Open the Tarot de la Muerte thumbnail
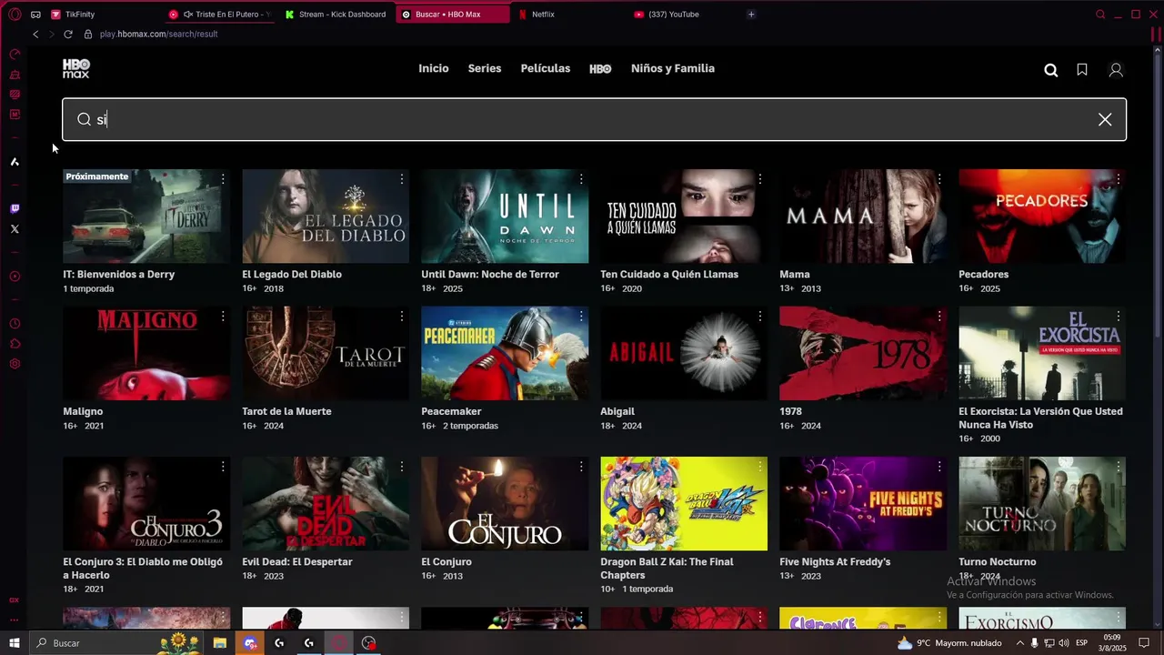The height and width of the screenshot is (655, 1164). coord(326,353)
